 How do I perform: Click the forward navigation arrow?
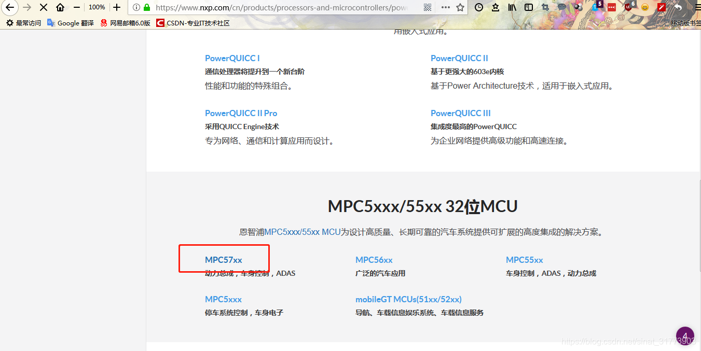pyautogui.click(x=27, y=7)
